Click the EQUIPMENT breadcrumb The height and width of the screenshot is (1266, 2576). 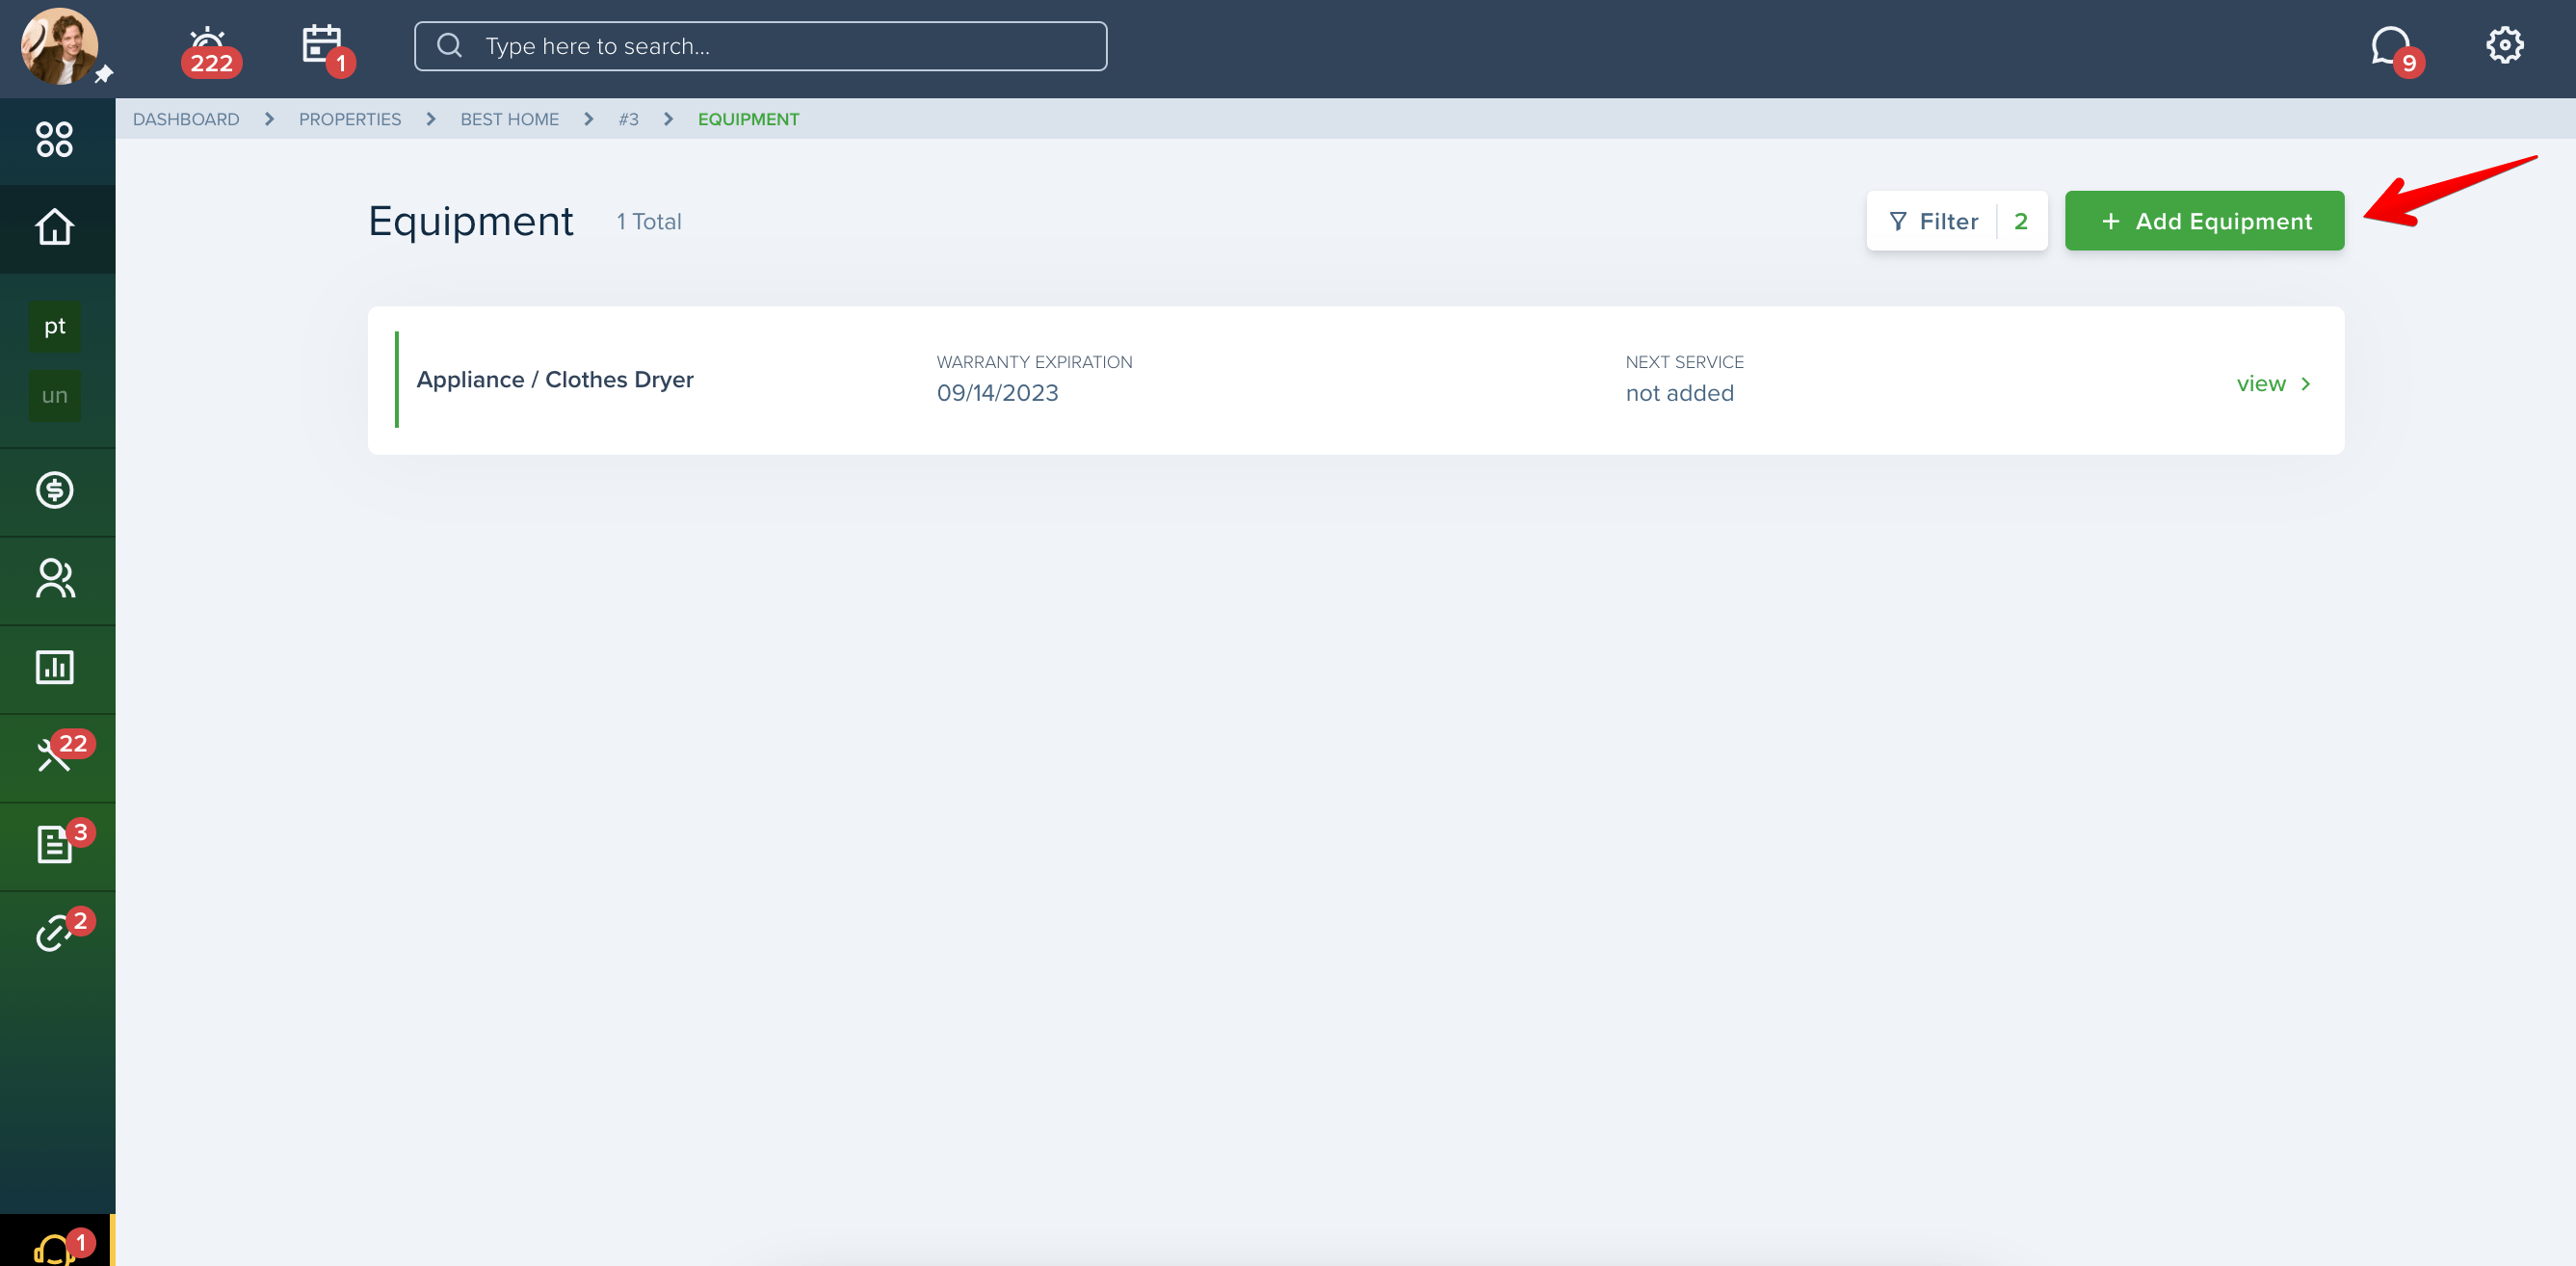748,119
